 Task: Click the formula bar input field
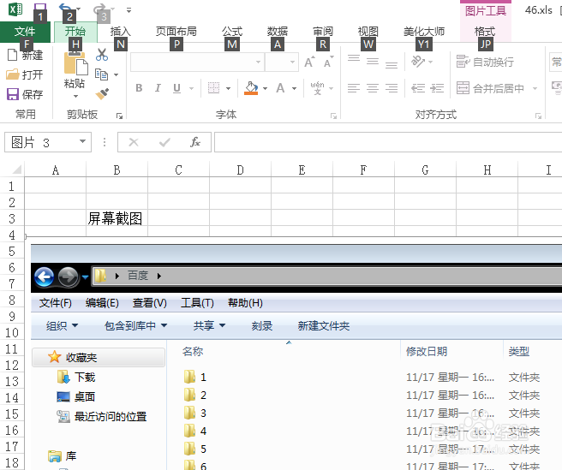(388, 142)
